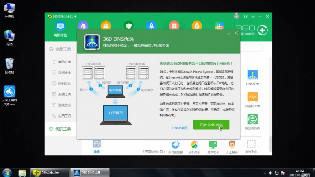Click the tools list vertical scrollbar

pos(271,144)
